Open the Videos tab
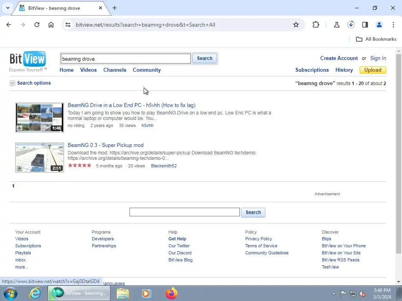 [x=88, y=70]
